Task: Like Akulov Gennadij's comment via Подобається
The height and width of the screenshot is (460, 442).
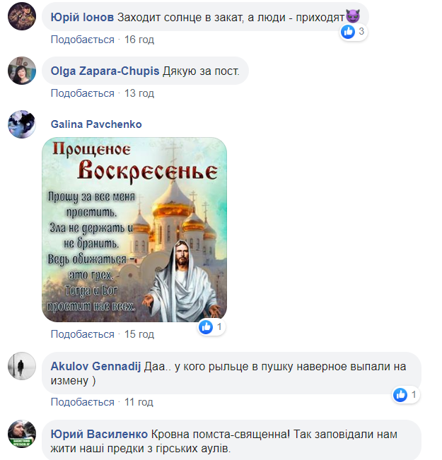Action: (x=83, y=402)
